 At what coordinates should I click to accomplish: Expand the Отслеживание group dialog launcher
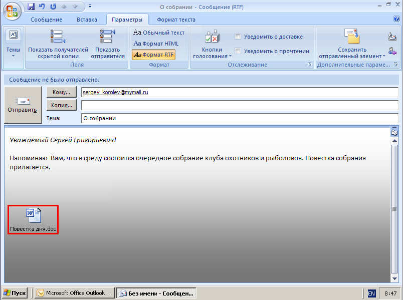tap(310, 64)
